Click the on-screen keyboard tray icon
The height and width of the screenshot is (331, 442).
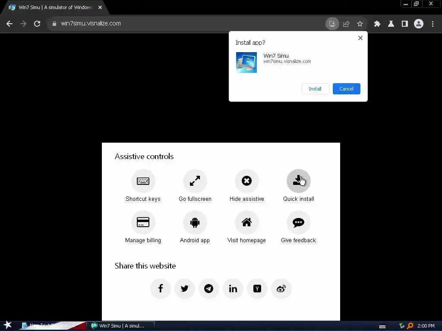click(x=382, y=326)
